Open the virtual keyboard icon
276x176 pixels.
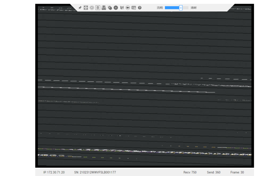click(134, 8)
